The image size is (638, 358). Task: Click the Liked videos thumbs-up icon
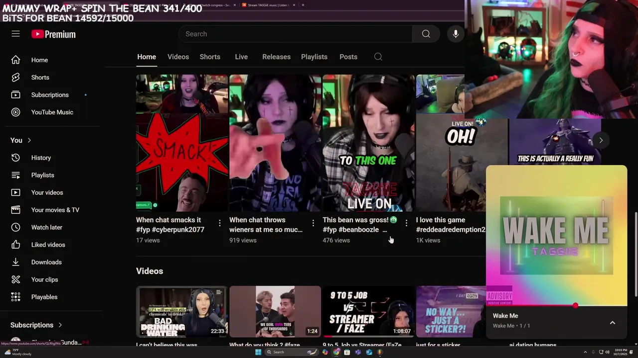(15, 245)
